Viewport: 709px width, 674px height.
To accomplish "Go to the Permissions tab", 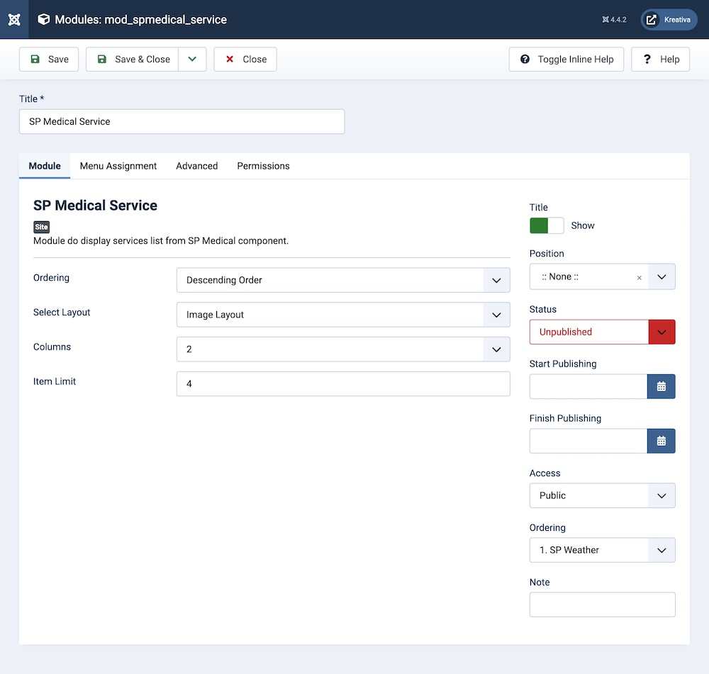I will point(263,166).
